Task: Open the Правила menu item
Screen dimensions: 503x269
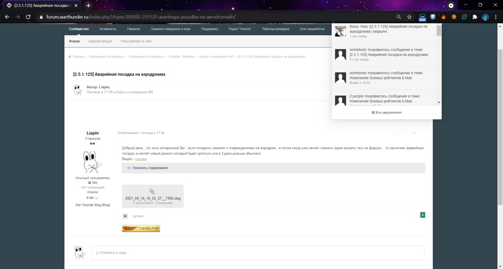Action: 134,29
